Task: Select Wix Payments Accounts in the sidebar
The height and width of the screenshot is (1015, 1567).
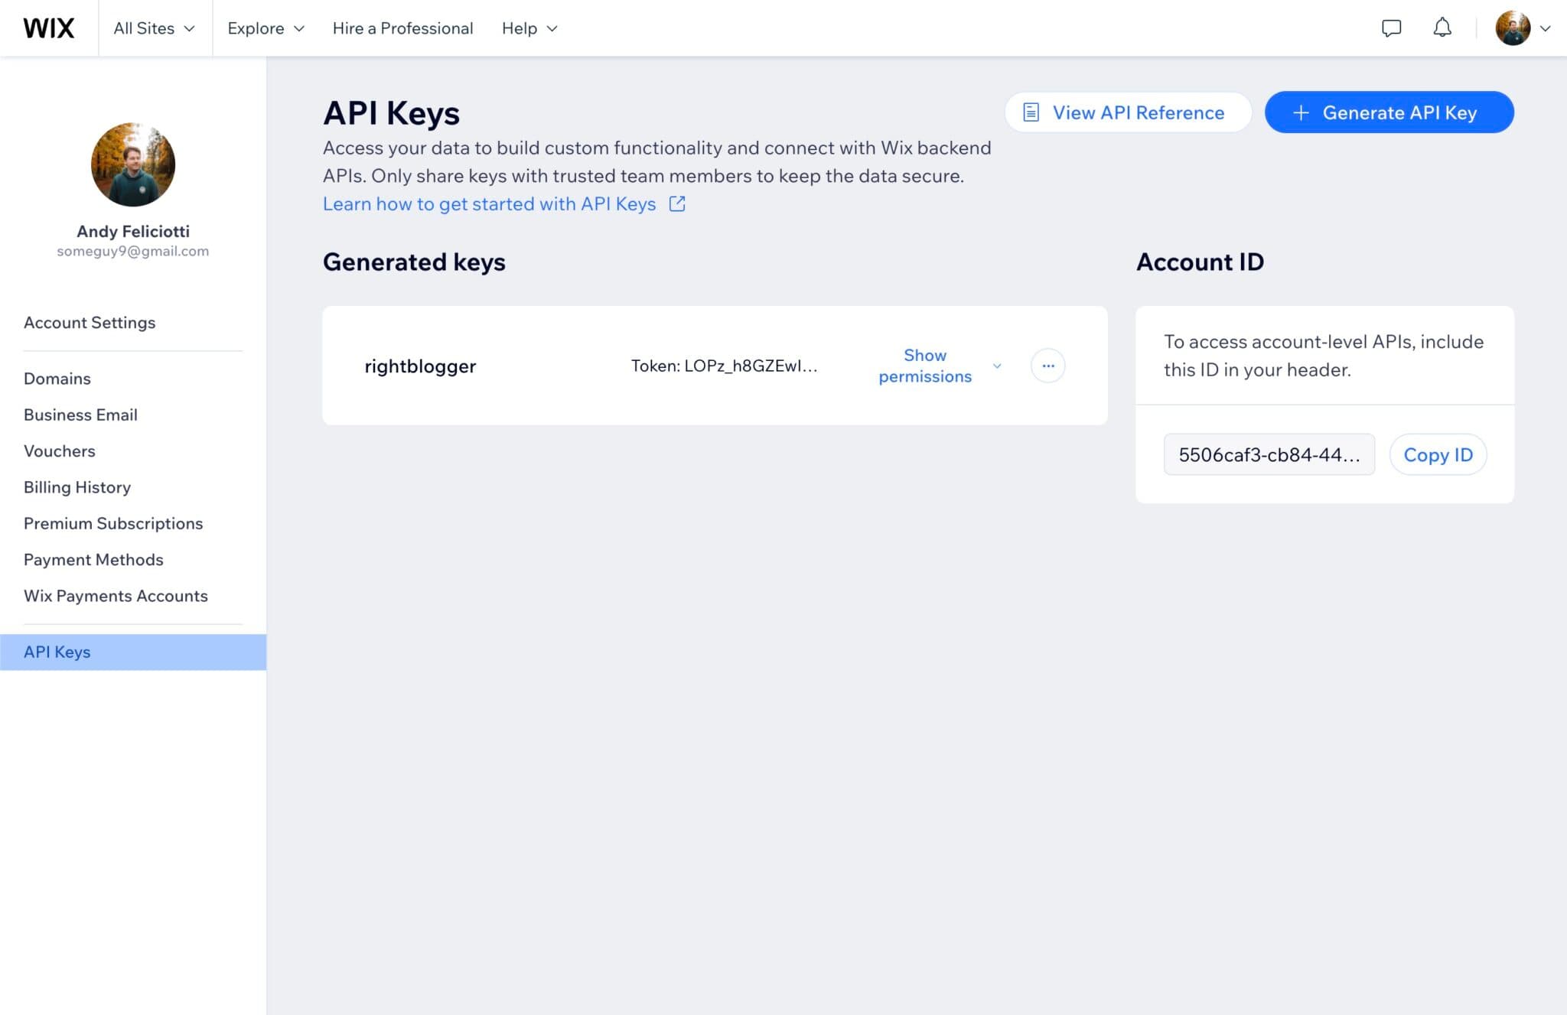Action: point(116,595)
